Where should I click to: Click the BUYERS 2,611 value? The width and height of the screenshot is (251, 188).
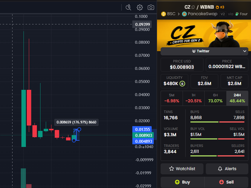(x=195, y=151)
